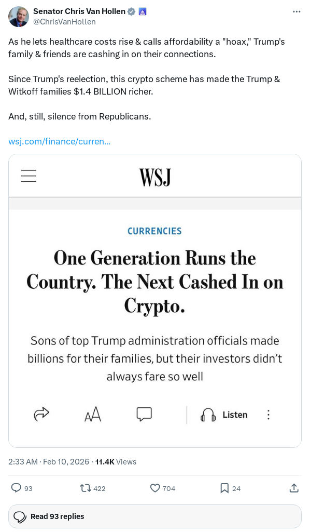Viewport: 310px width, 532px height.
Task: Open the reply composer via the comment icon
Action: pos(17,488)
